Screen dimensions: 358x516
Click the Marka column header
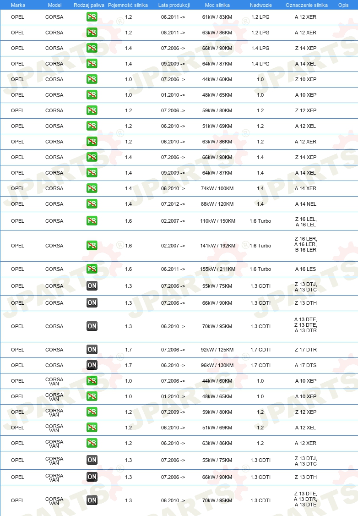pyautogui.click(x=18, y=5)
